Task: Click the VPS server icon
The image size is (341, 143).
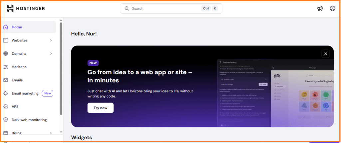Action: 6,107
